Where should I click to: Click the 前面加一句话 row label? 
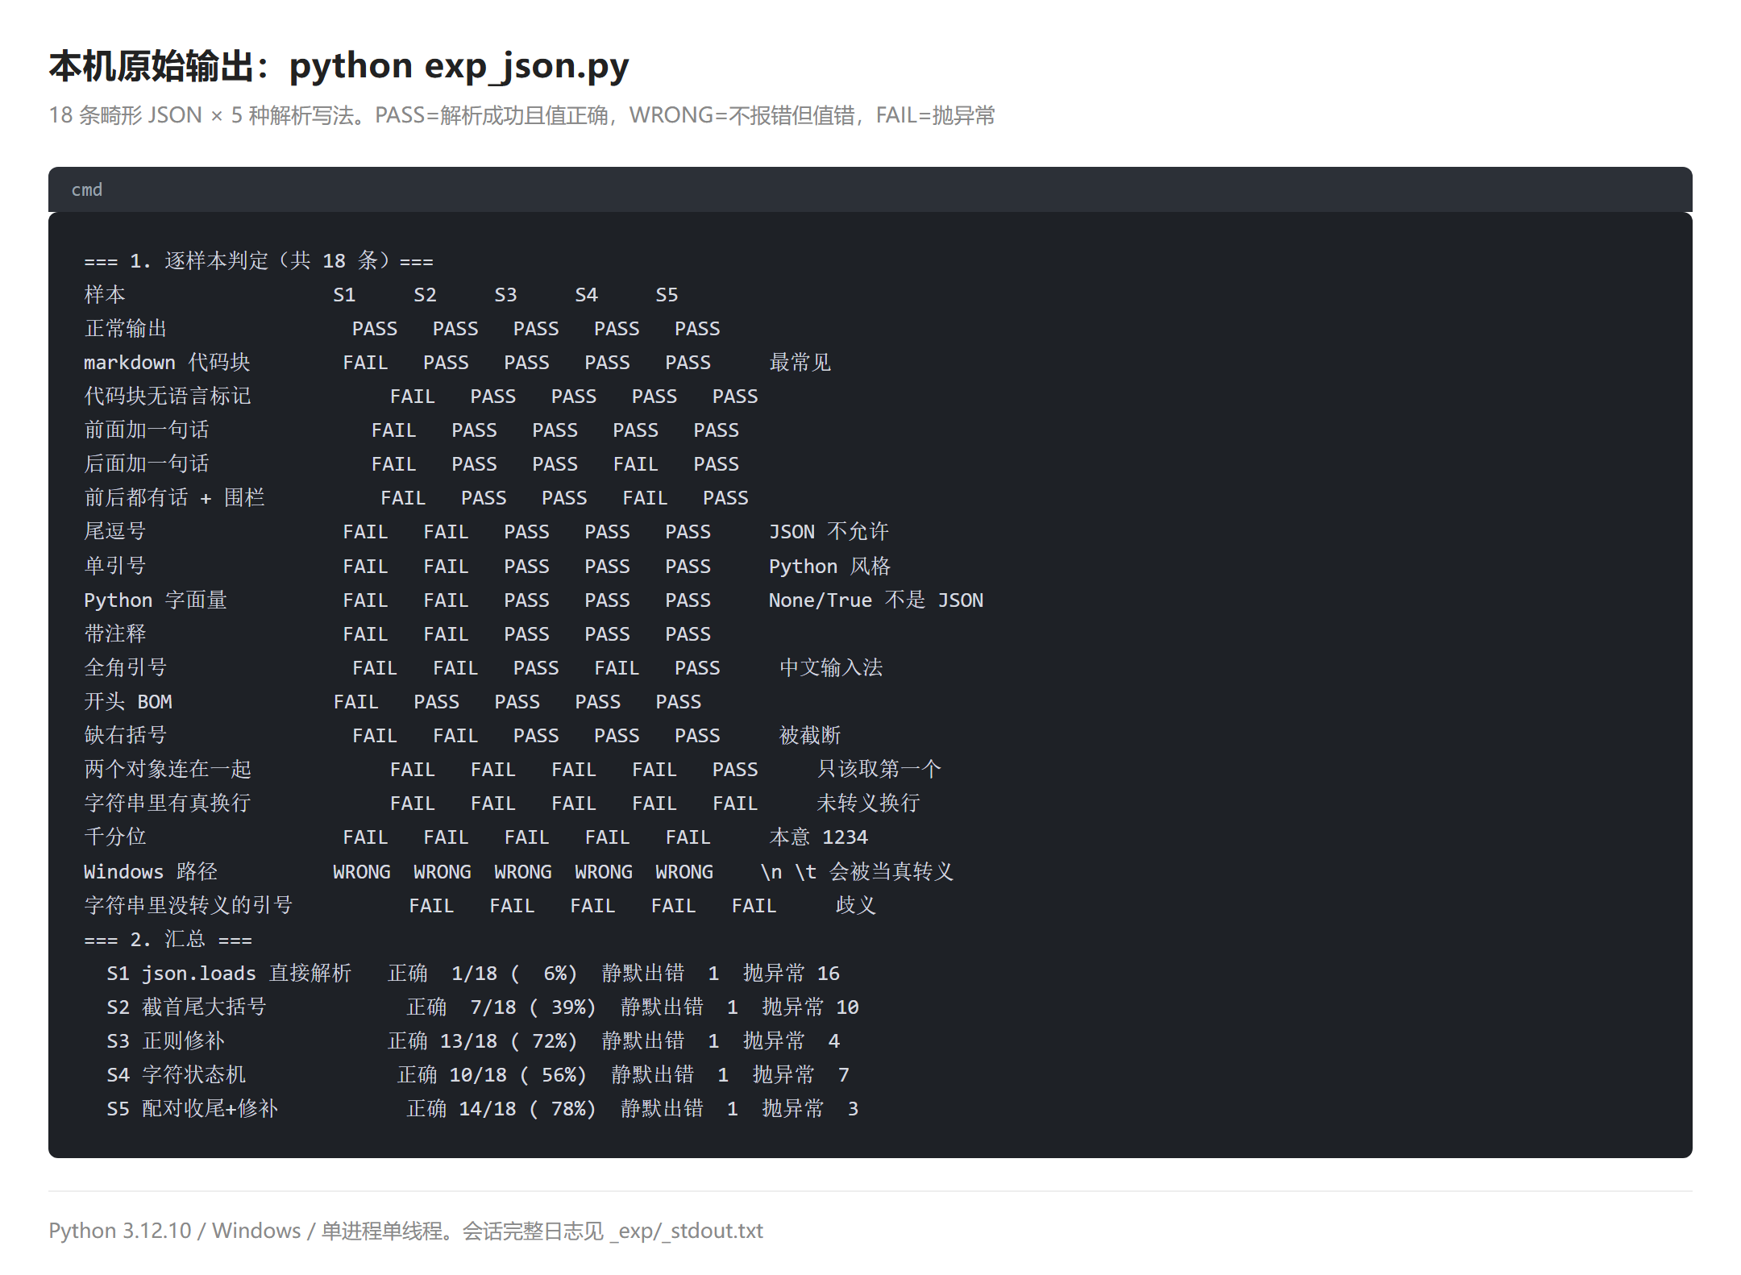[x=147, y=430]
